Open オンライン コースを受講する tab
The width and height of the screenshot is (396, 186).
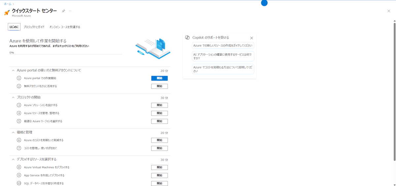[65, 27]
